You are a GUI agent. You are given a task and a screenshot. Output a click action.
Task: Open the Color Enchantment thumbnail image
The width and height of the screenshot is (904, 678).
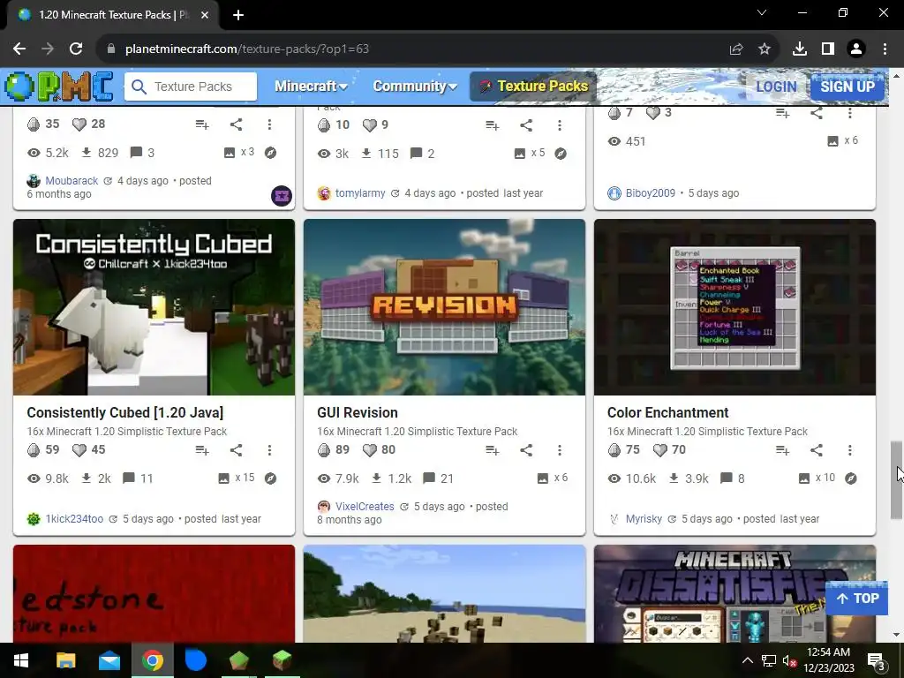pos(734,307)
